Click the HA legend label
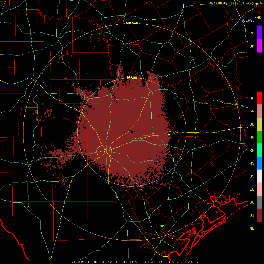 click(x=252, y=98)
